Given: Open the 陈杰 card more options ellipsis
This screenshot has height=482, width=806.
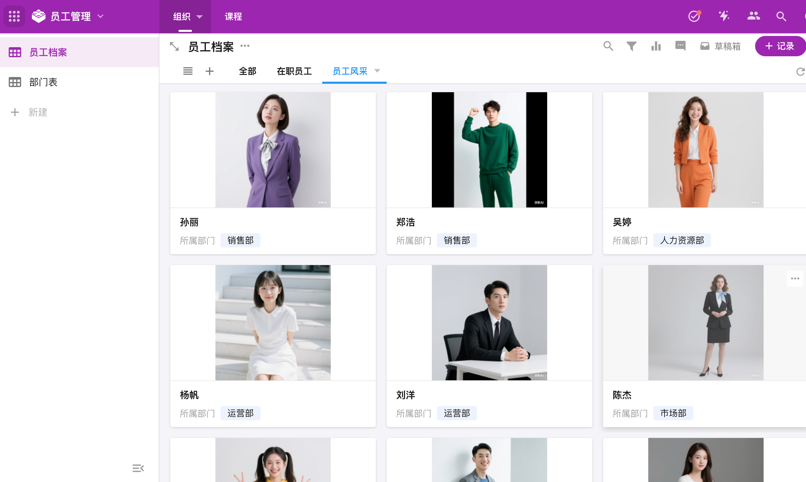Looking at the screenshot, I should tap(795, 279).
